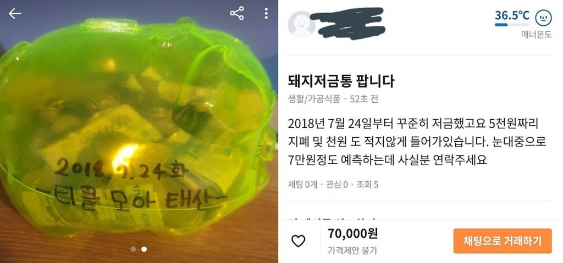Click the listing description paragraph
The height and width of the screenshot is (263, 563).
tap(417, 142)
